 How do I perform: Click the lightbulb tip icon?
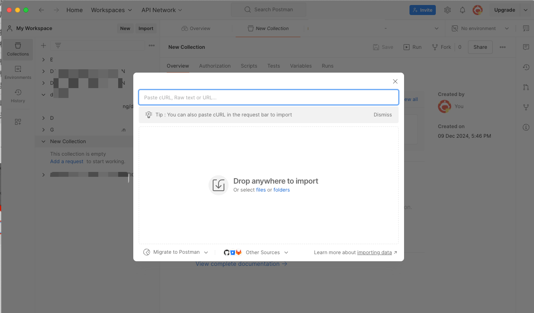click(148, 114)
